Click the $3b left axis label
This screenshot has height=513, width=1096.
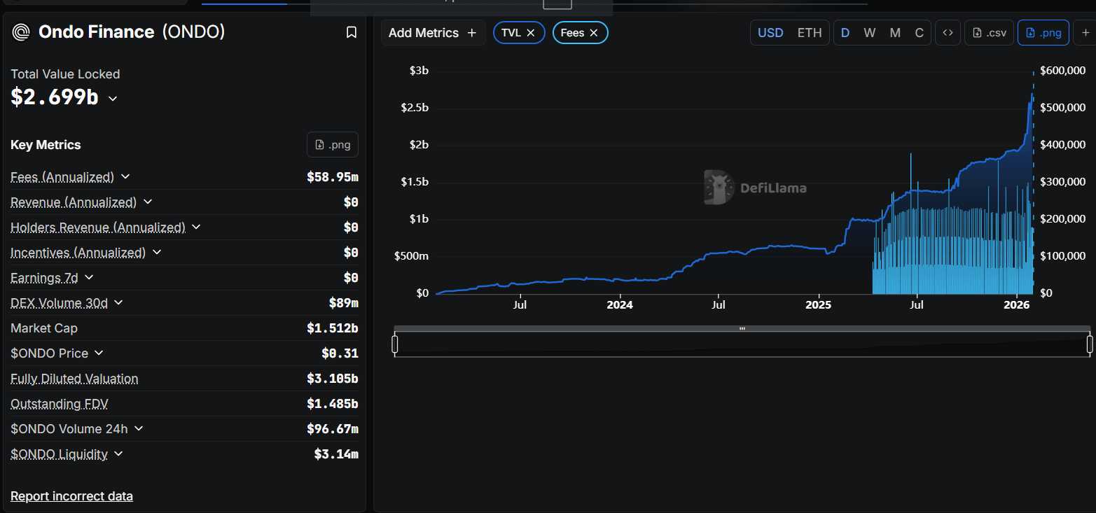click(419, 70)
